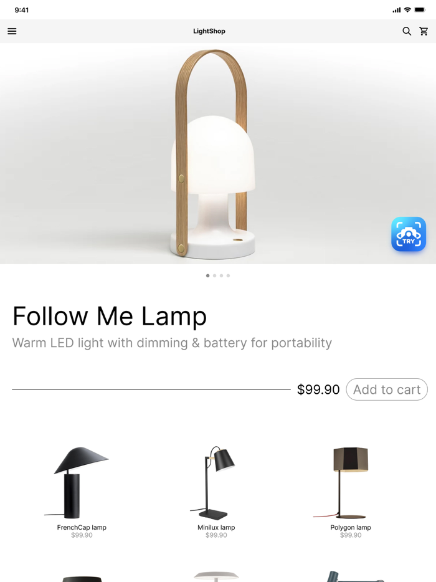The height and width of the screenshot is (582, 436).
Task: Tap the Follow Me Lamp hero image
Action: coord(218,153)
